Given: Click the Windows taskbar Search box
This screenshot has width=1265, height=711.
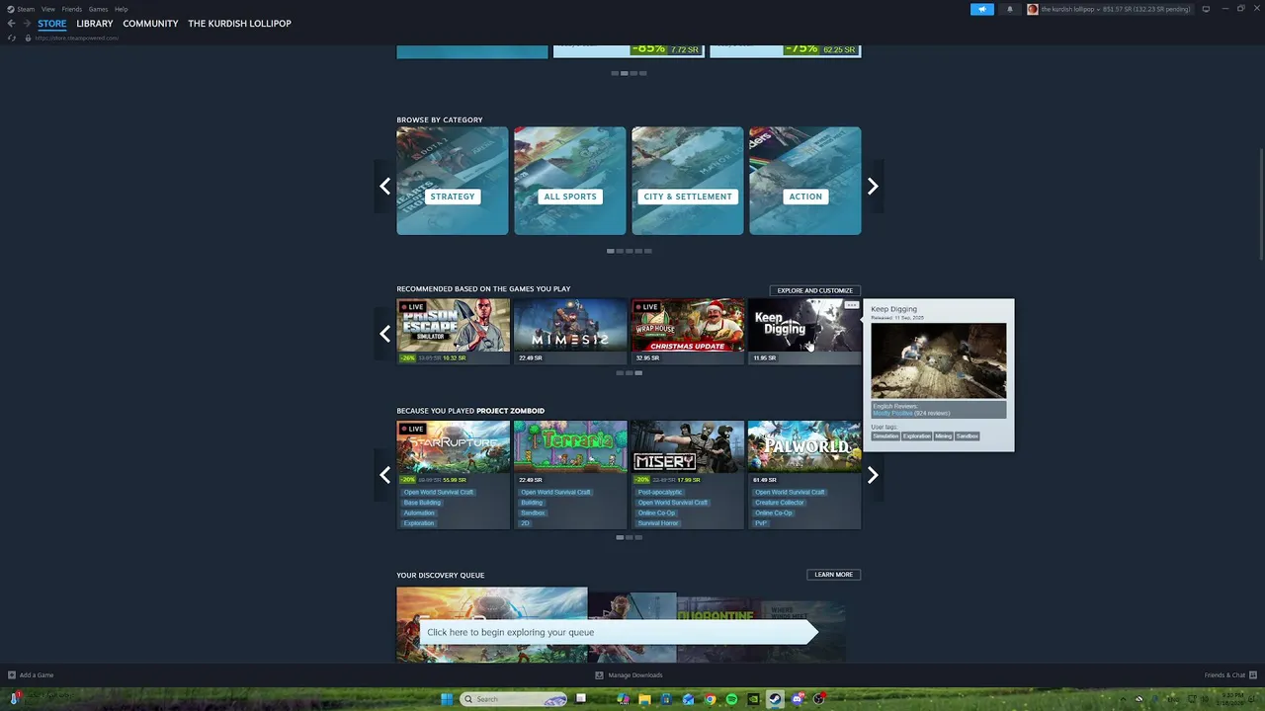Looking at the screenshot, I should click(x=515, y=699).
